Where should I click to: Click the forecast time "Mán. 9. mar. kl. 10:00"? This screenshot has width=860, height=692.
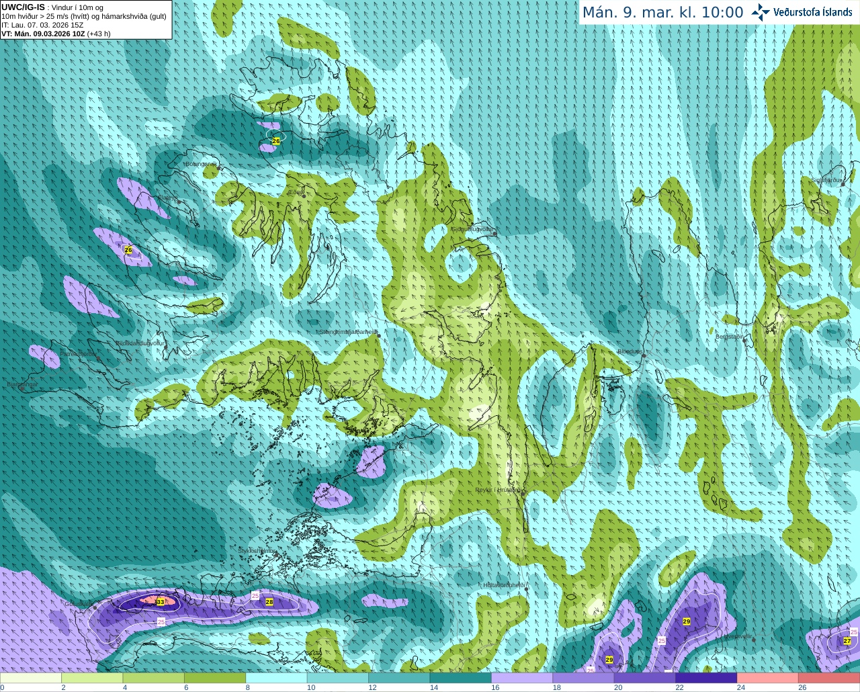click(662, 13)
